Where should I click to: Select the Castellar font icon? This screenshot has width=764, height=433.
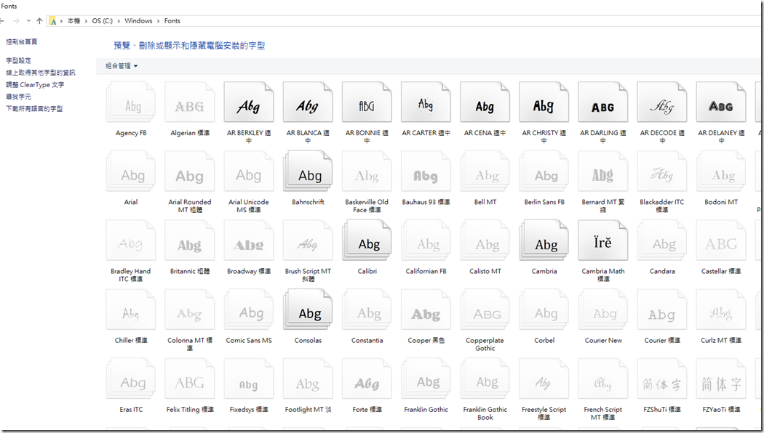coord(721,240)
